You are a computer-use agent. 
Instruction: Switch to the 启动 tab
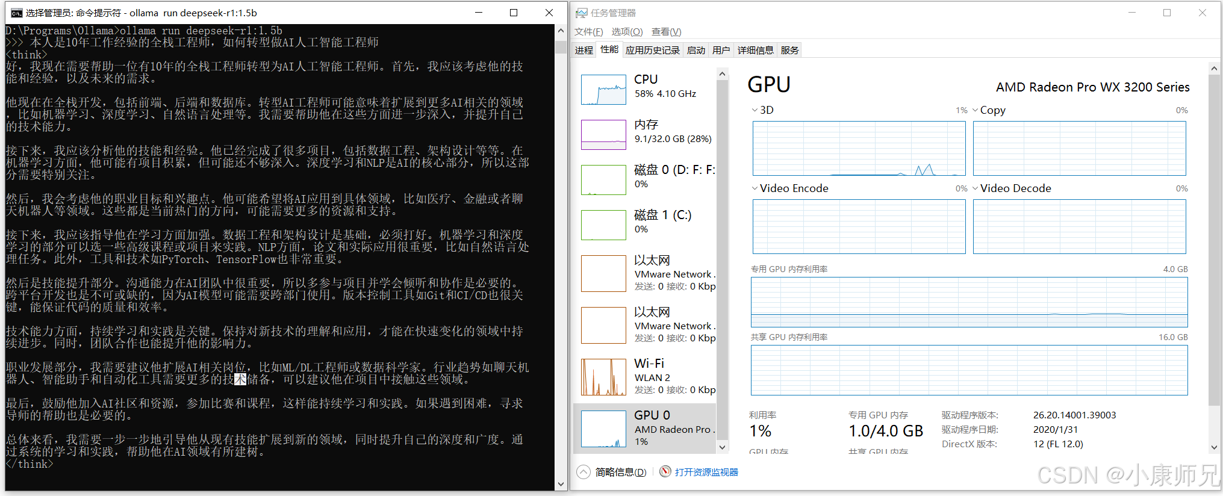coord(696,50)
